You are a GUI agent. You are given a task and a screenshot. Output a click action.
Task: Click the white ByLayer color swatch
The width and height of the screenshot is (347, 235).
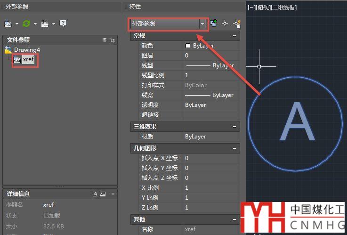pos(188,46)
